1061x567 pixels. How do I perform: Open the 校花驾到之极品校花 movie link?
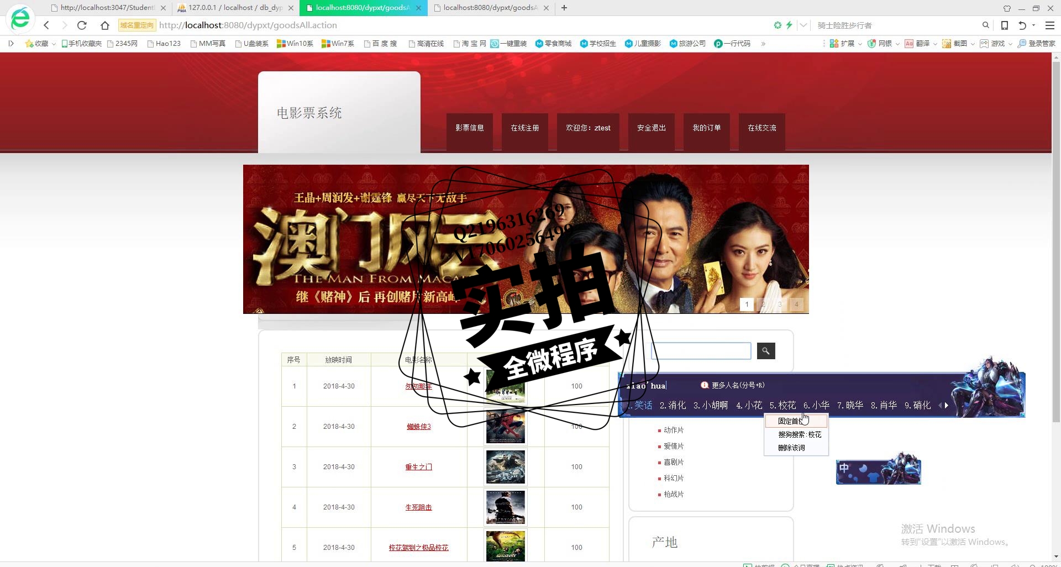418,548
